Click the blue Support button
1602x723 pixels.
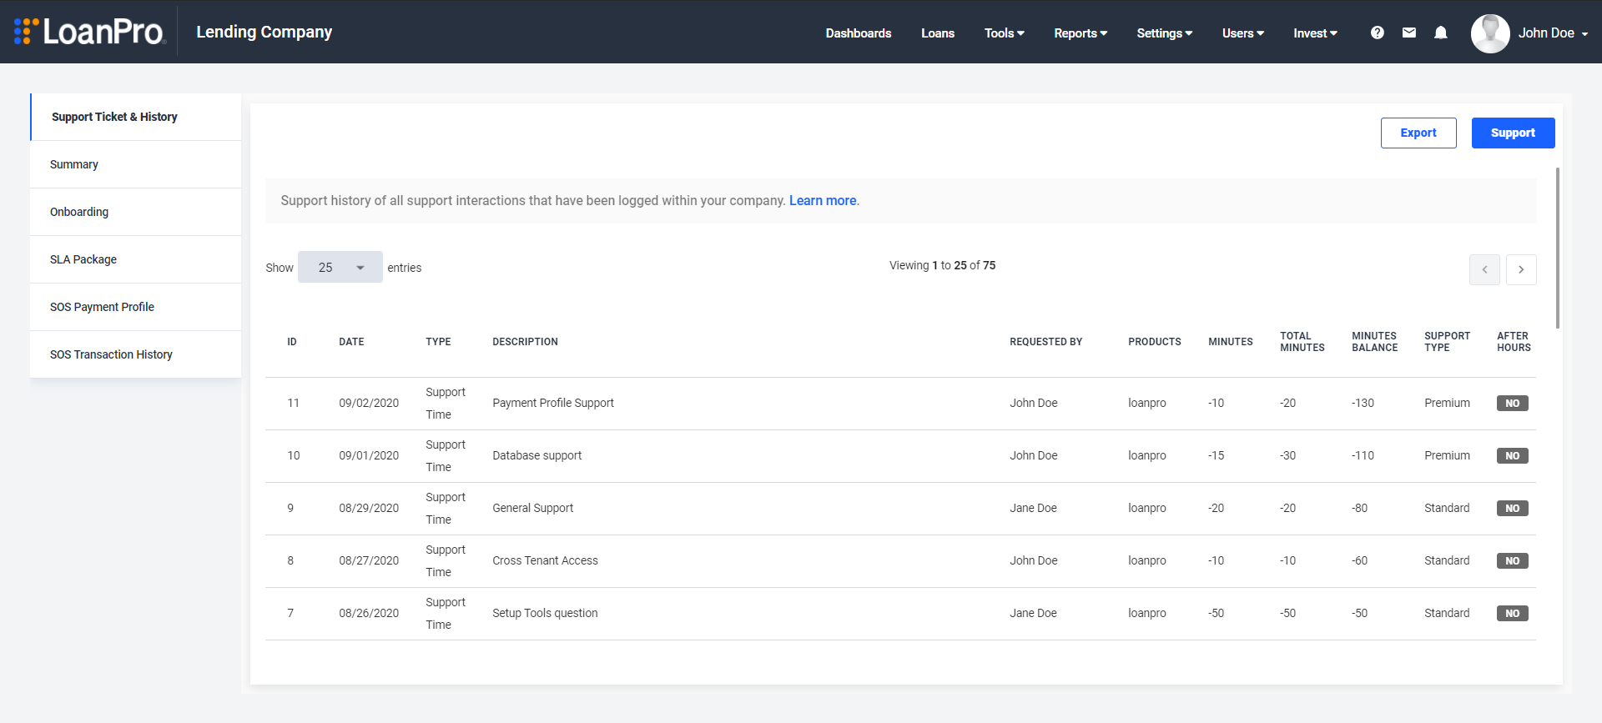tap(1513, 133)
